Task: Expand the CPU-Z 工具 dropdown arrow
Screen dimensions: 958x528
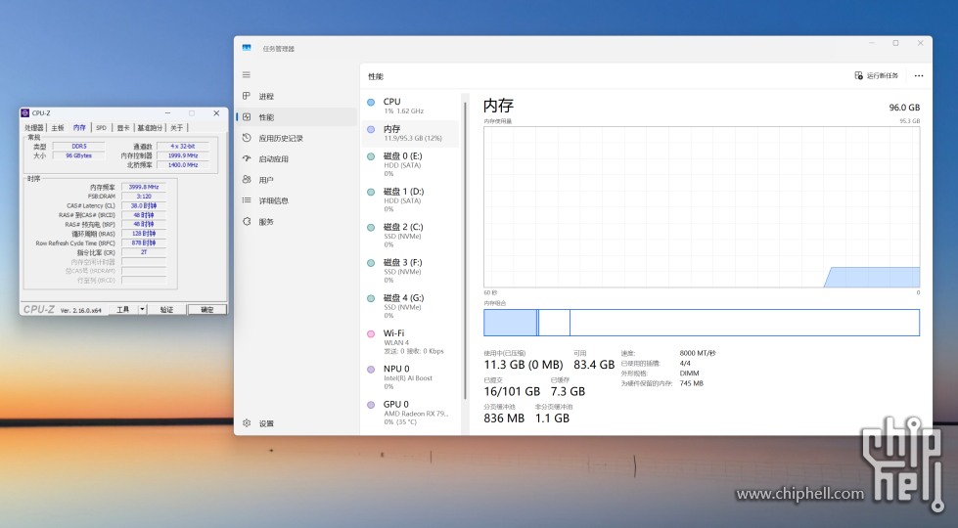Action: (x=143, y=309)
